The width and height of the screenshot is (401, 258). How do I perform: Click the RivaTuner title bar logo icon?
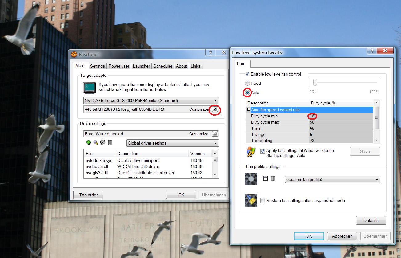point(74,54)
